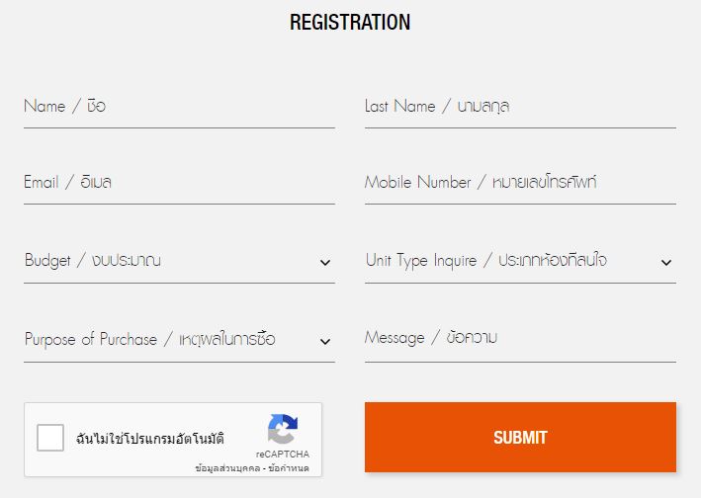Viewport: 701px width, 498px height.
Task: Click the reCAPTCHA logo icon
Action: 282,429
